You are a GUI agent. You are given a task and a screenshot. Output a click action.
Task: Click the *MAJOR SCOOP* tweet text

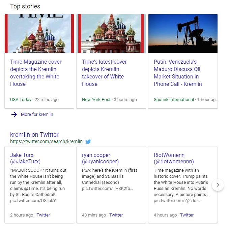click(39, 182)
